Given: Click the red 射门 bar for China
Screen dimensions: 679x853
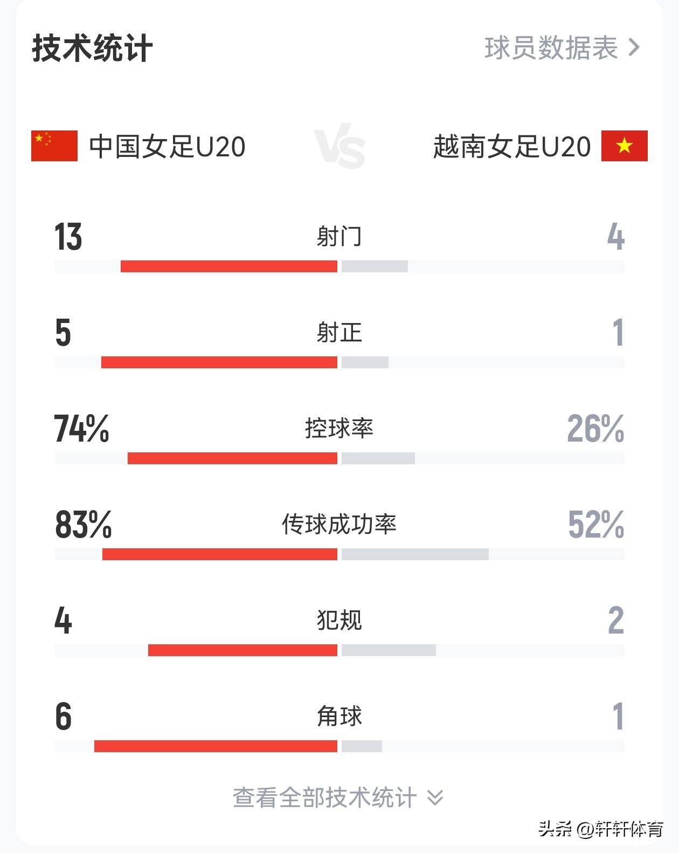Looking at the screenshot, I should [229, 266].
